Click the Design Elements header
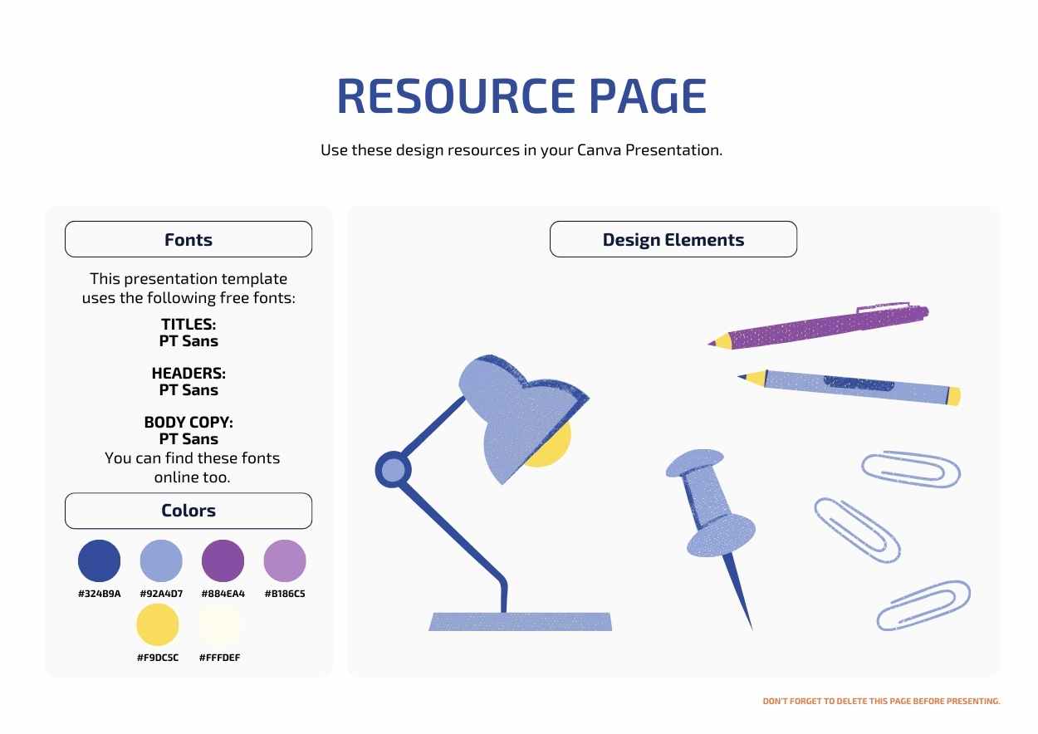The image size is (1038, 734). pos(673,240)
